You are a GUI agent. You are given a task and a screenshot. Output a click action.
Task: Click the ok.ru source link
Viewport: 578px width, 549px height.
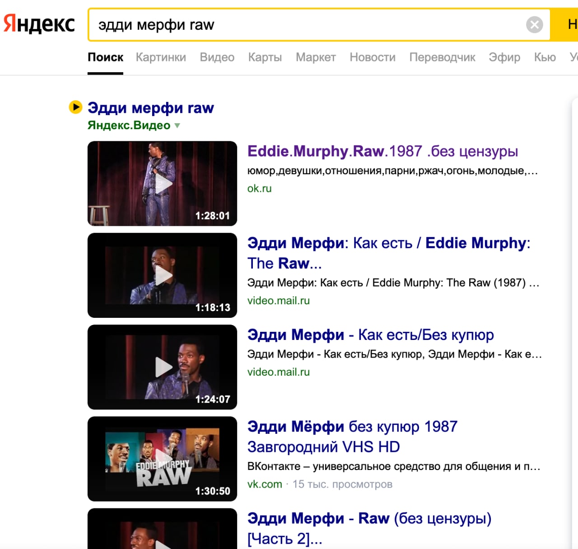pos(259,188)
